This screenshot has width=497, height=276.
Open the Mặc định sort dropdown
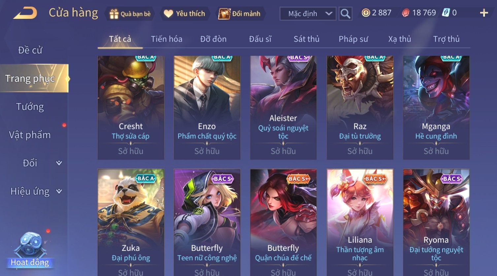click(308, 14)
